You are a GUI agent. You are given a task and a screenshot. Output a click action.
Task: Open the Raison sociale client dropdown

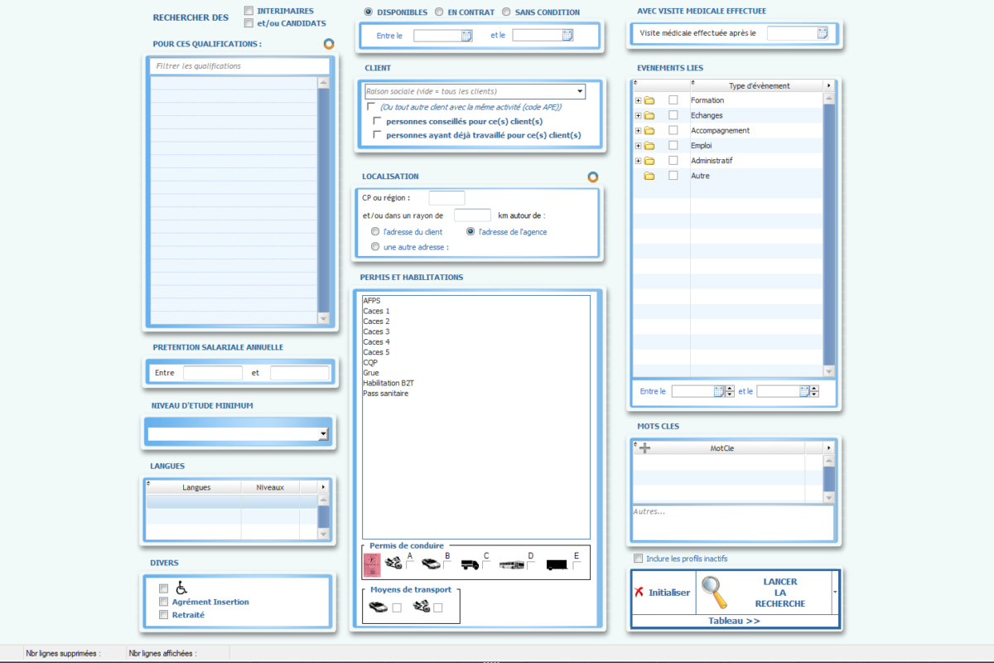(x=579, y=91)
